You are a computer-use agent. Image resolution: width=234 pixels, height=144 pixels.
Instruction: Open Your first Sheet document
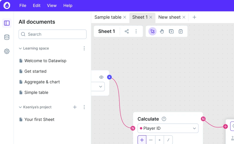tap(39, 119)
